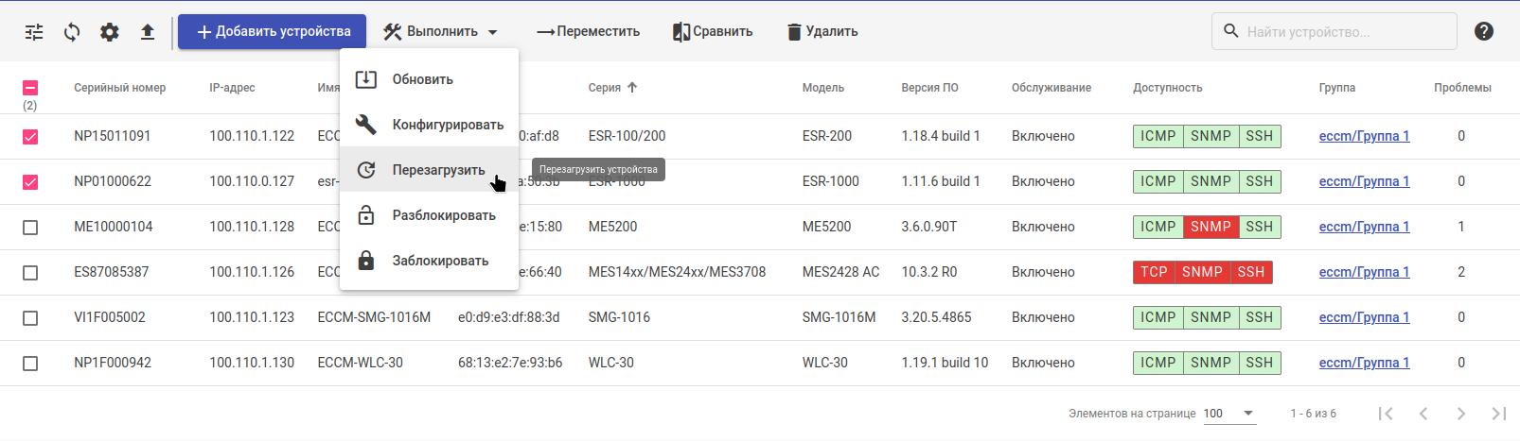
Task: Choose Перезагрузить from the menu
Action: coord(437,170)
